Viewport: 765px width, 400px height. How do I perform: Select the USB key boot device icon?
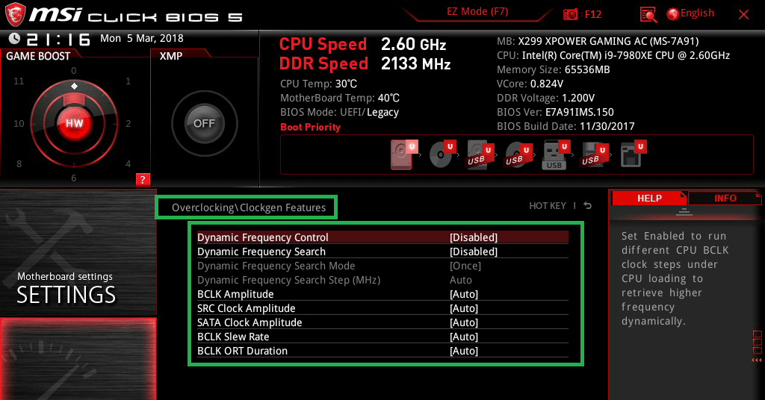[556, 155]
